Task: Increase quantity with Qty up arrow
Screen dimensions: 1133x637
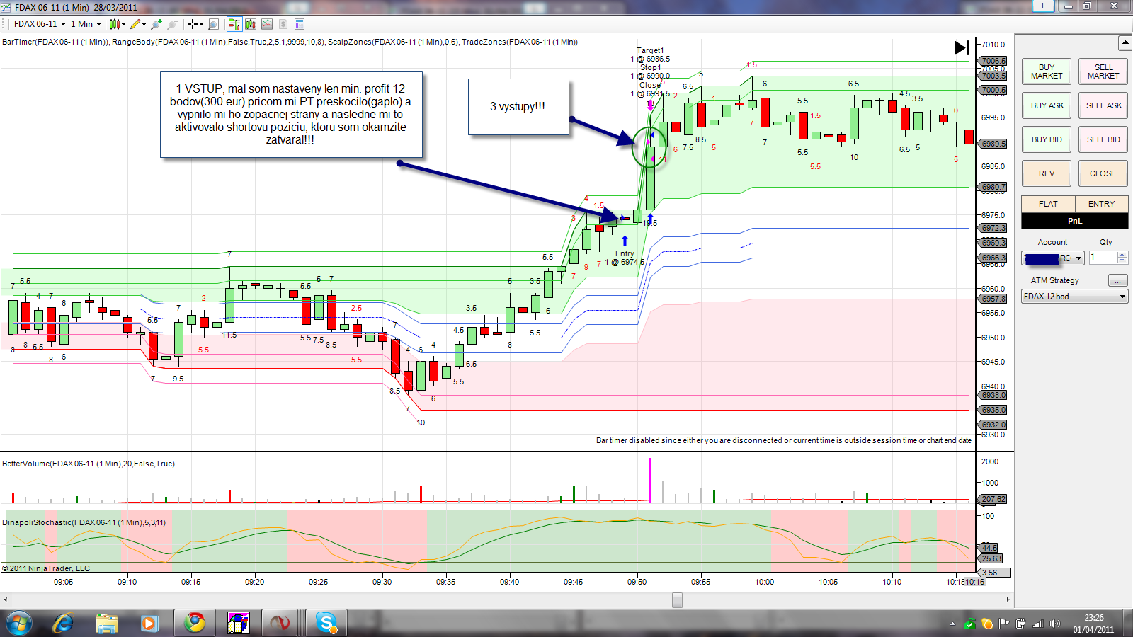Action: [1122, 254]
